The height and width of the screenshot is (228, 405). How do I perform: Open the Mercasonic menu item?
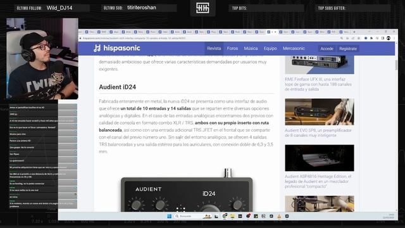tap(294, 48)
